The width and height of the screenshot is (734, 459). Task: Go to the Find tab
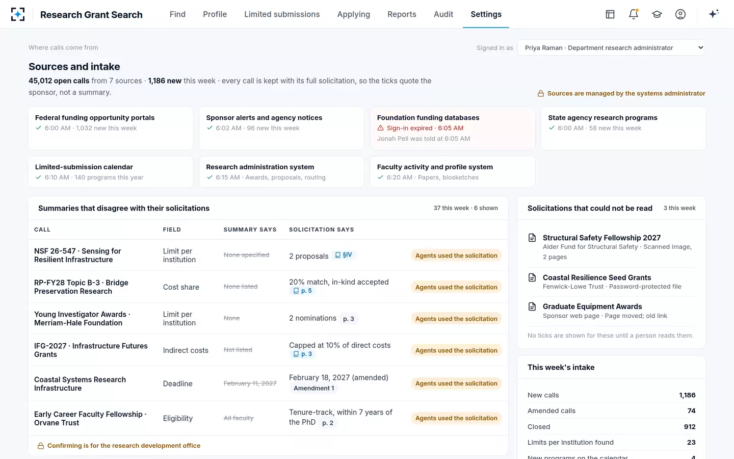tap(177, 14)
